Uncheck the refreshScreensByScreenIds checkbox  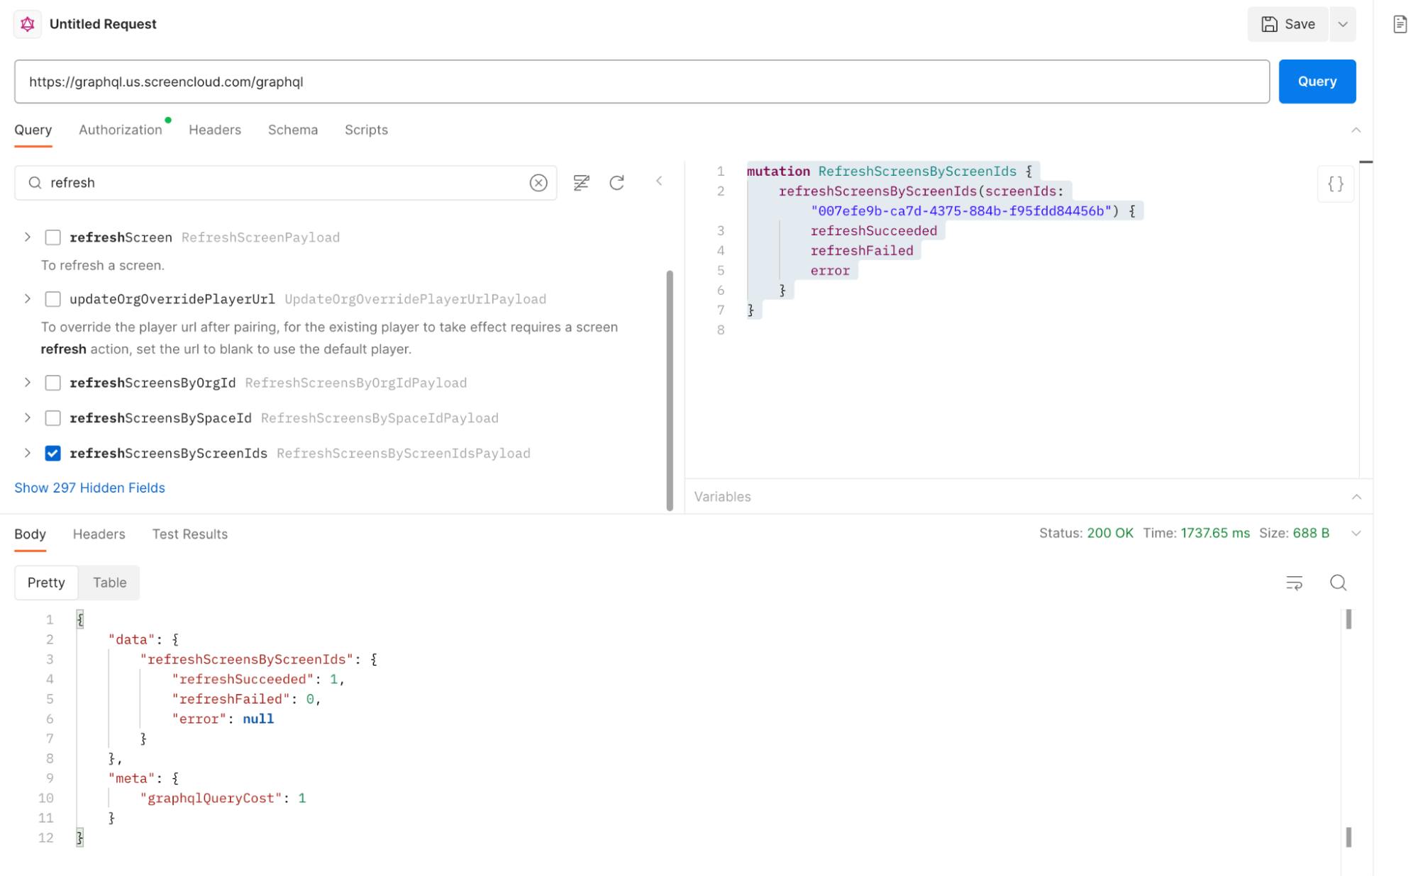click(x=52, y=454)
